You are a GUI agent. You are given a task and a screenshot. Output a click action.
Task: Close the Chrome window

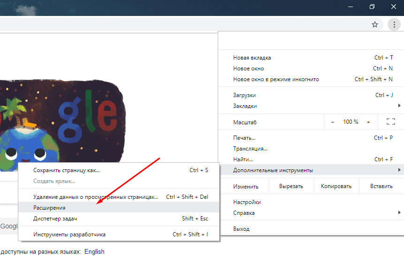pyautogui.click(x=393, y=7)
